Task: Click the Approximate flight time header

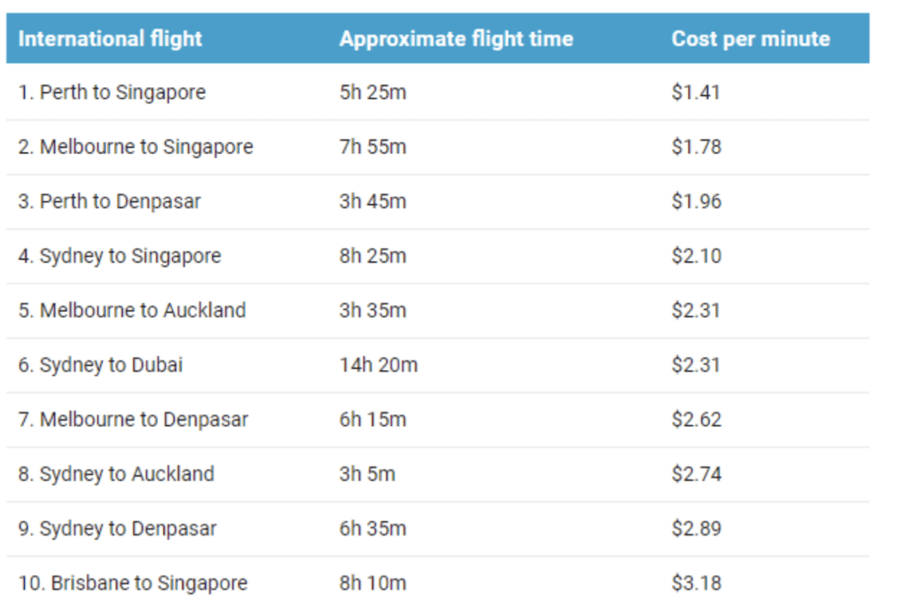Action: (456, 39)
